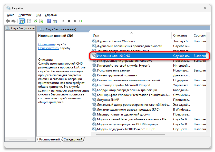Open the Properties toolbar icon
This screenshot has width=215, height=152.
coord(29,21)
